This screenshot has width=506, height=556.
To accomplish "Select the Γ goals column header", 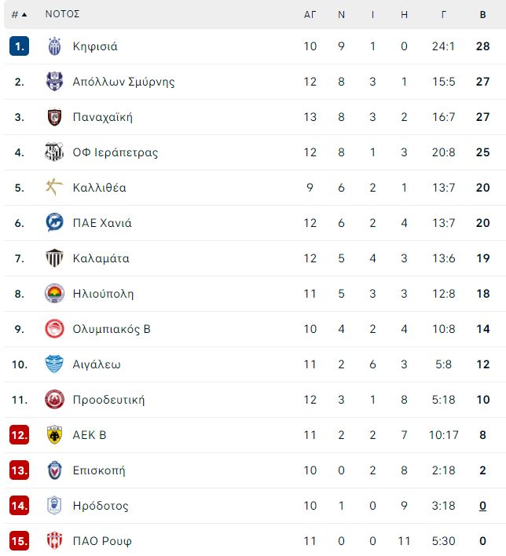I will 444,15.
